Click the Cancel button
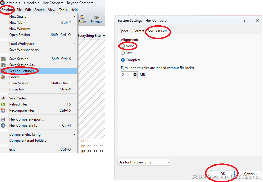The height and width of the screenshot is (182, 263). pos(249,174)
